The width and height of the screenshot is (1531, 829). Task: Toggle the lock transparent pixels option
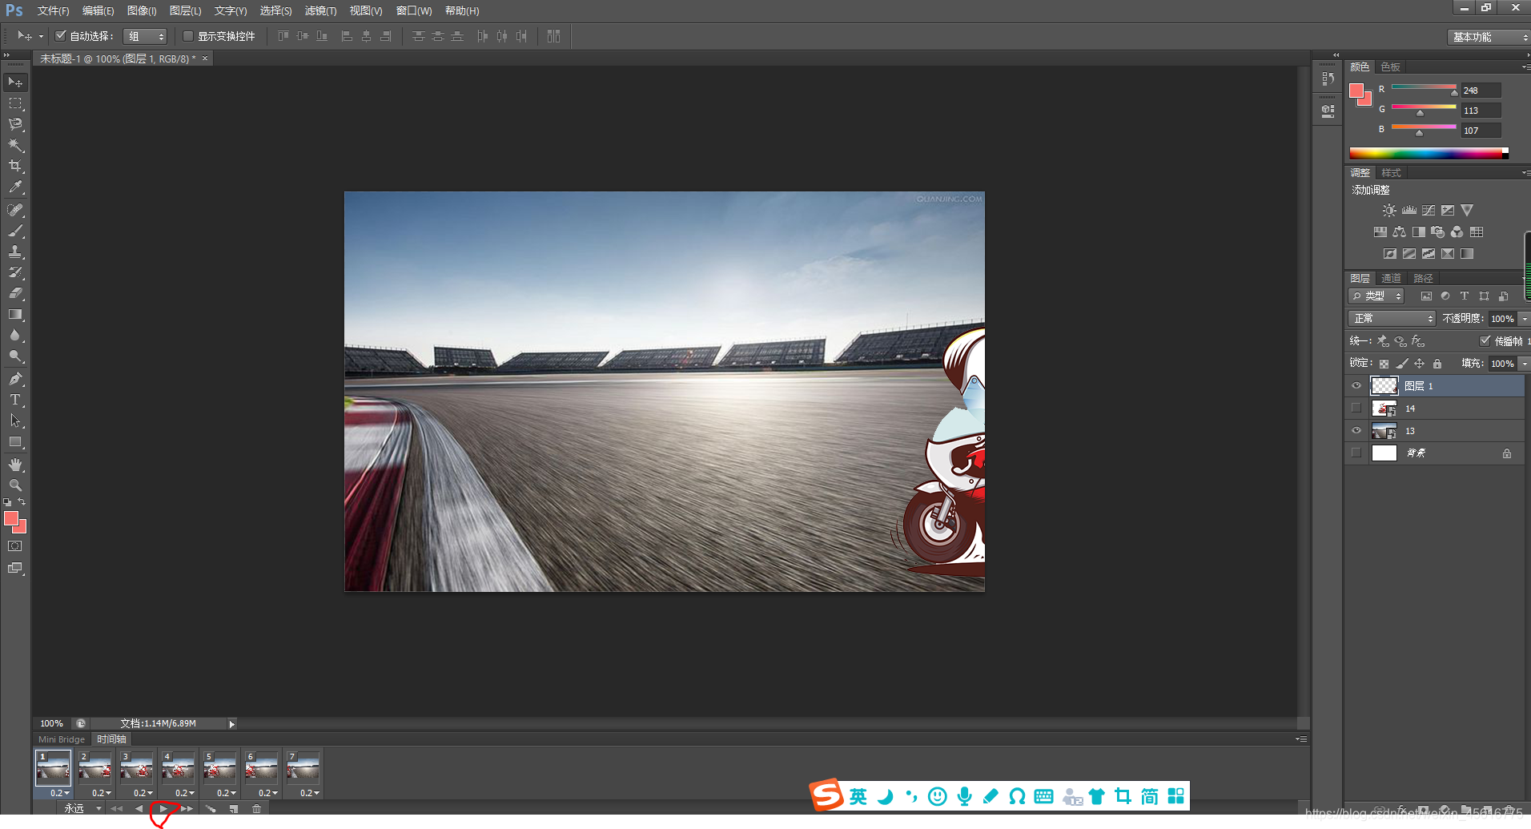click(1384, 364)
